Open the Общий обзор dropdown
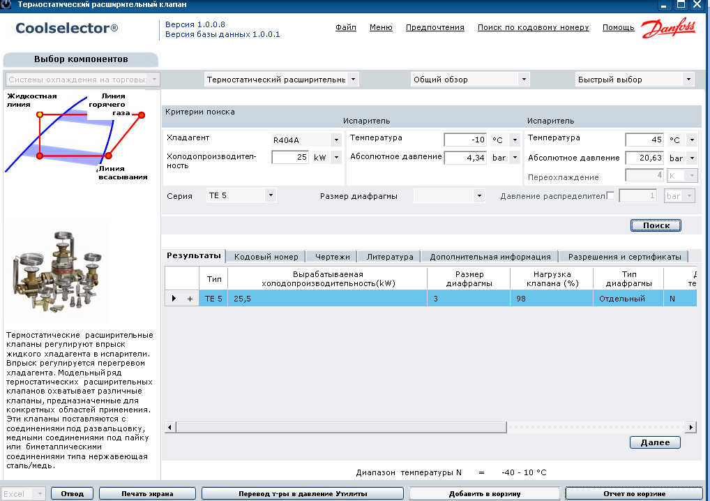Screen dimensions: 710x501 click(x=470, y=80)
